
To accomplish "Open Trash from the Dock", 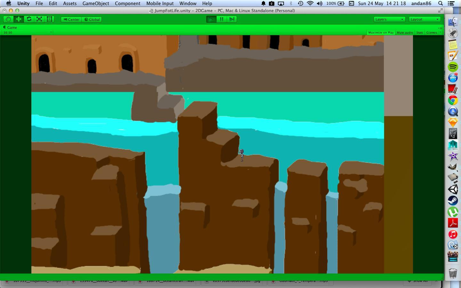I will [453, 273].
